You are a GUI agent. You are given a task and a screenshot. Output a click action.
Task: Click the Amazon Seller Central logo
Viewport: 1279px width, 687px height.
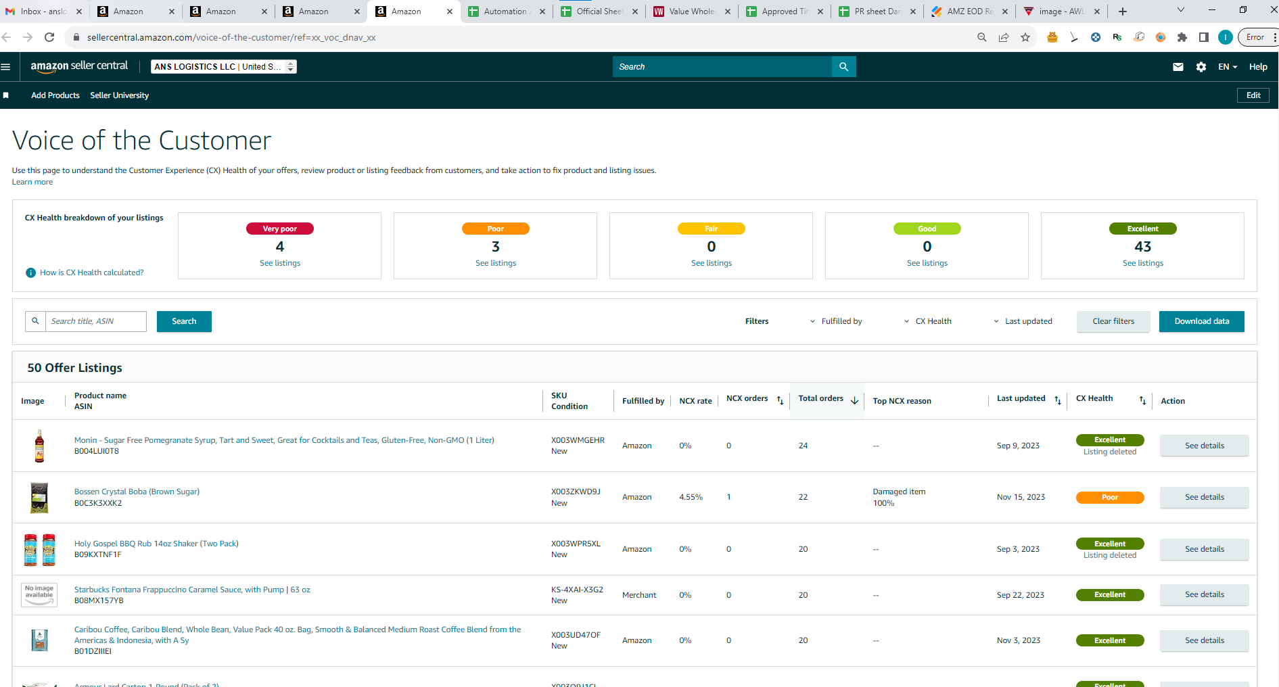click(79, 66)
